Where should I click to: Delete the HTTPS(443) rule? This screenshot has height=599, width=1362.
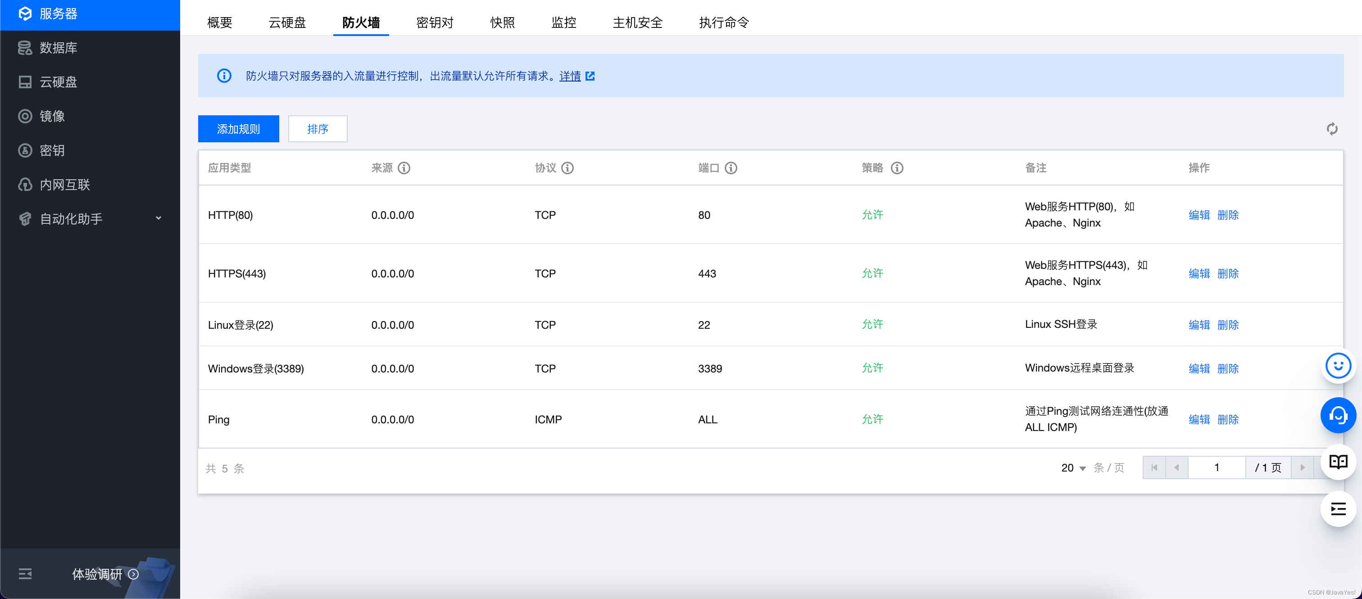click(1228, 274)
